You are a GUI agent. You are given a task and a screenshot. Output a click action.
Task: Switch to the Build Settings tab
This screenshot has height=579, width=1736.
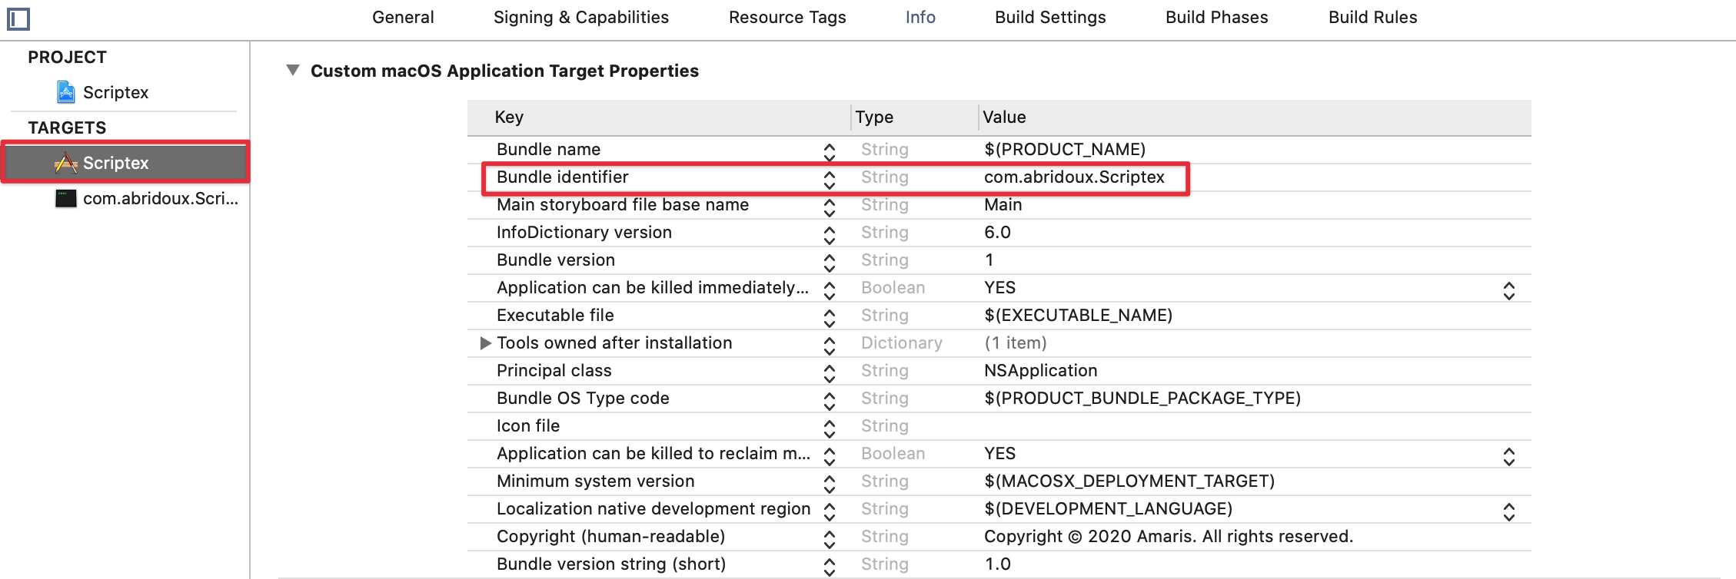pos(1049,18)
